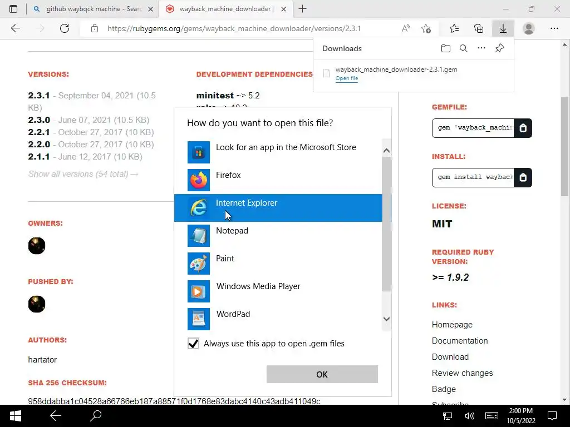Viewport: 570px width, 427px height.
Task: Open the Documentation link
Action: pyautogui.click(x=460, y=341)
